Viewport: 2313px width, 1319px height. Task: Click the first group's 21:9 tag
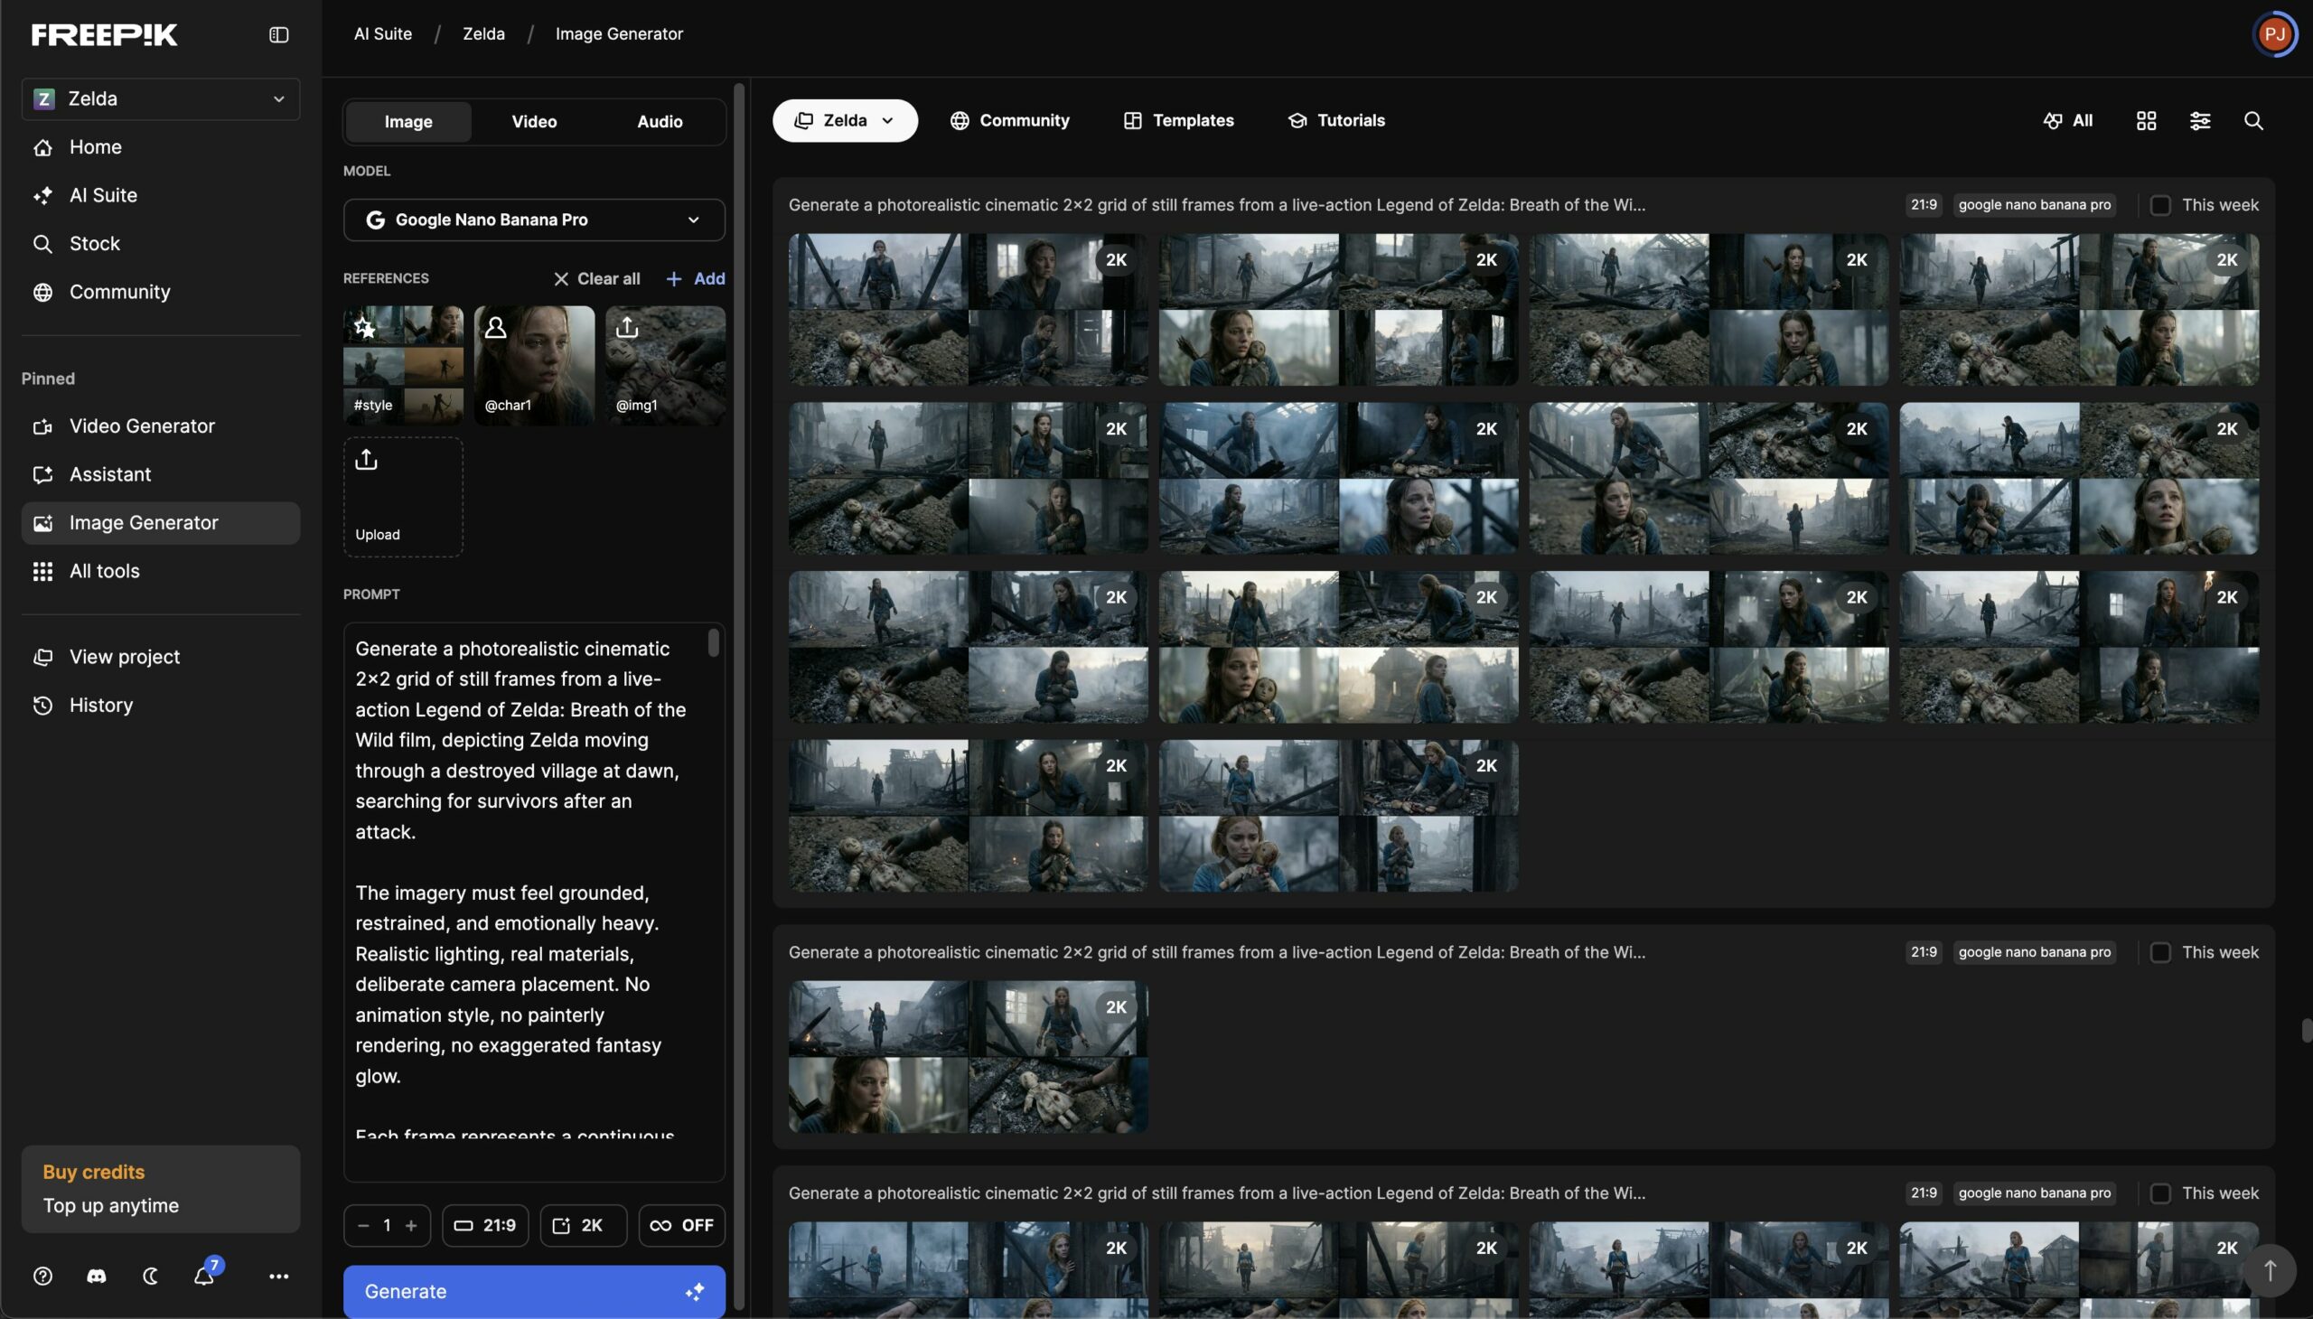click(1924, 205)
